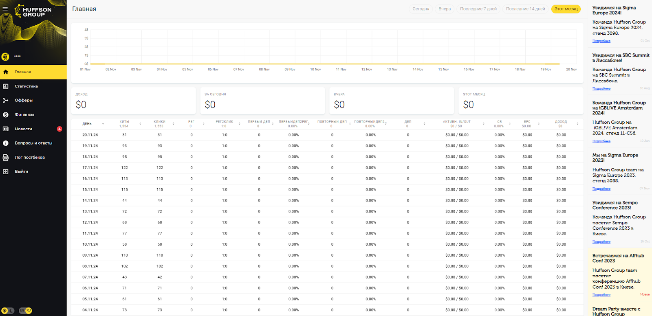Sort by Рег column sort arrows
The image size is (652, 316).
(203, 124)
